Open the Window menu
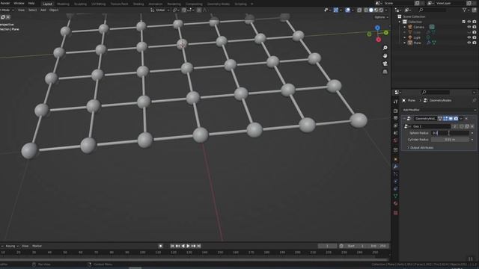Screen dimensions: 479x269 pyautogui.click(x=19, y=3)
